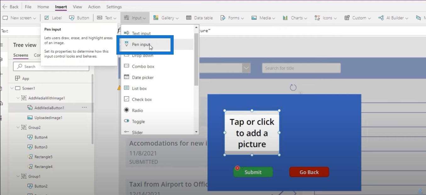Open the Gallery dropdown
The image size is (426, 195).
coord(166,18)
